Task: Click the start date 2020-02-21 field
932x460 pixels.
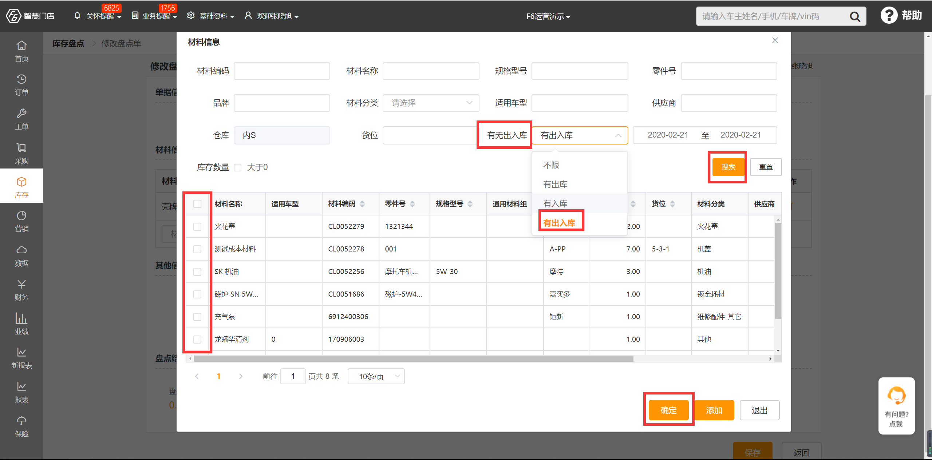Action: [668, 135]
